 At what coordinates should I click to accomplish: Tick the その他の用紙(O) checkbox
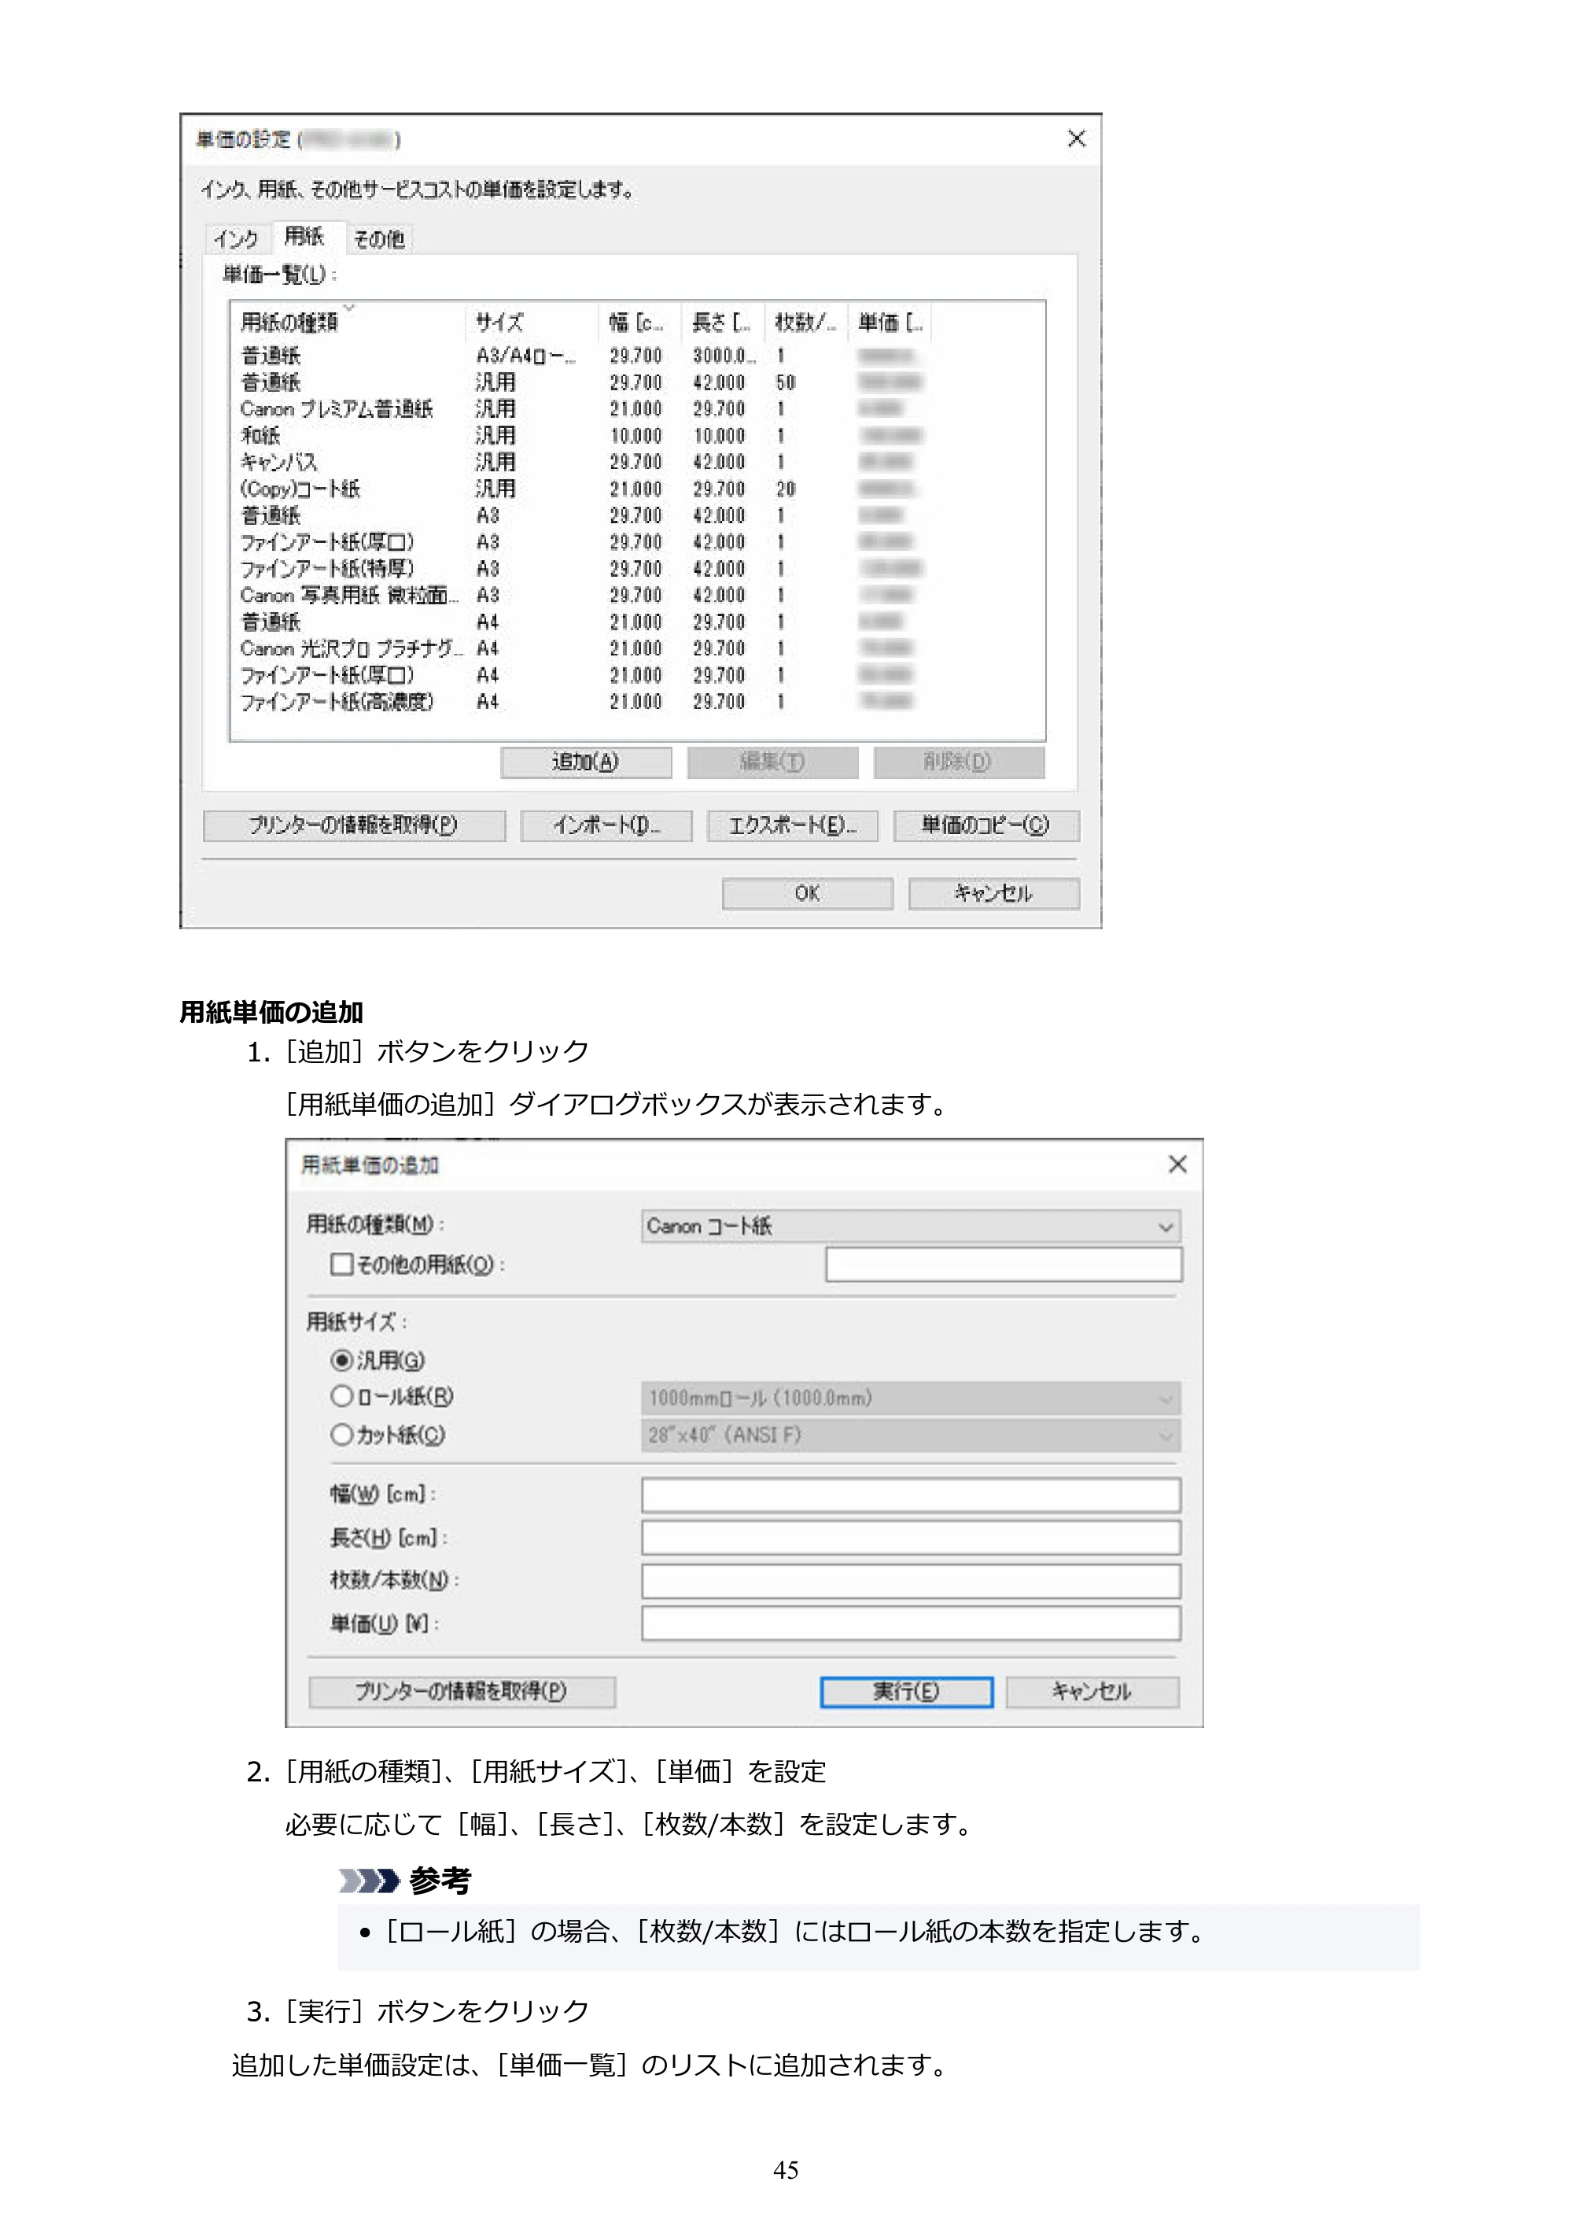[x=341, y=1264]
